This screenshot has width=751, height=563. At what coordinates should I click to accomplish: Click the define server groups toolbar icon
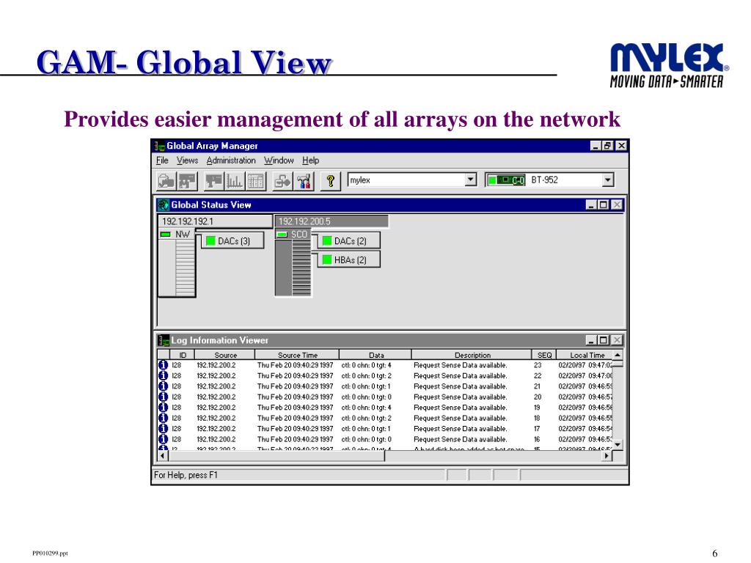[166, 182]
